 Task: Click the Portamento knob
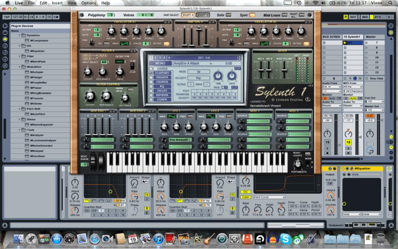(298, 164)
